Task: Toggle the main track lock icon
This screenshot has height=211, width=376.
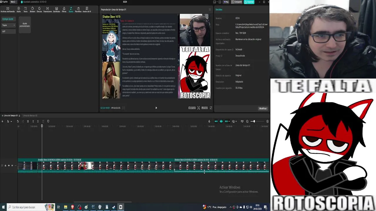Action: [5, 166]
